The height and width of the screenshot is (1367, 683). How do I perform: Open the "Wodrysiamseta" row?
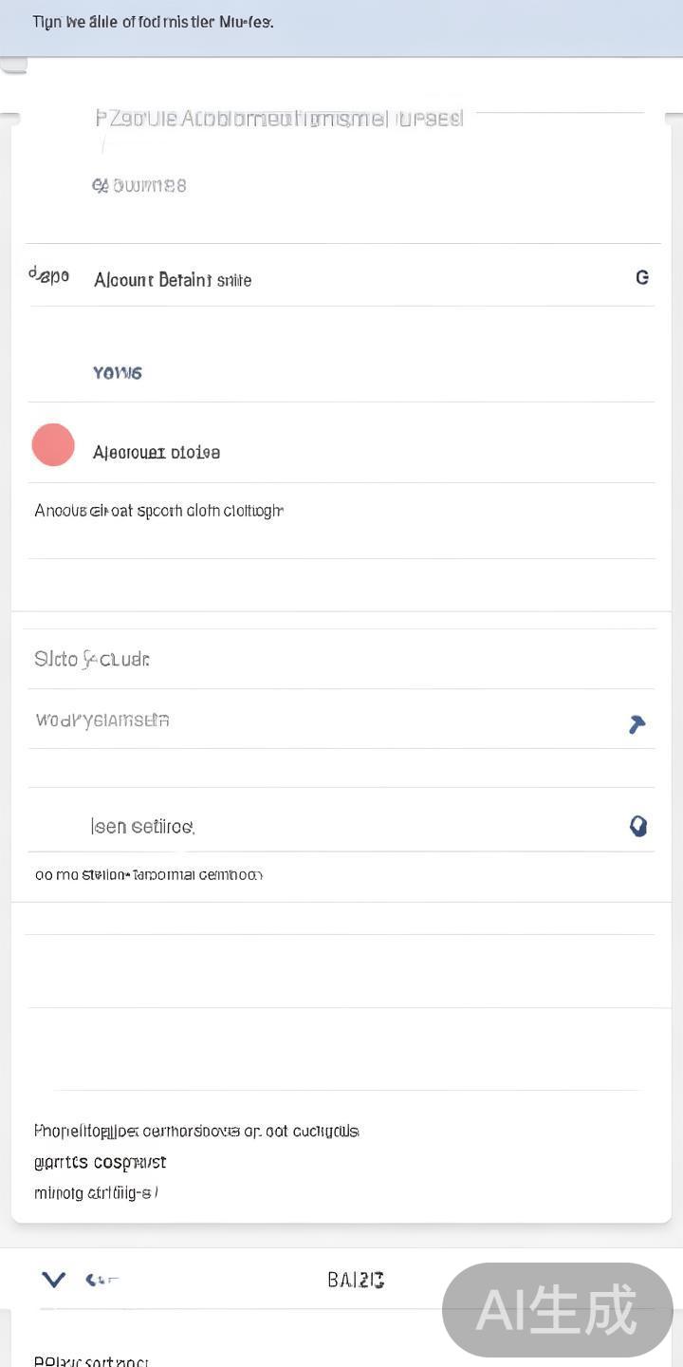click(102, 721)
